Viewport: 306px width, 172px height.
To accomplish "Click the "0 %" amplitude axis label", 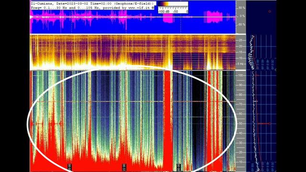I will (242, 16).
